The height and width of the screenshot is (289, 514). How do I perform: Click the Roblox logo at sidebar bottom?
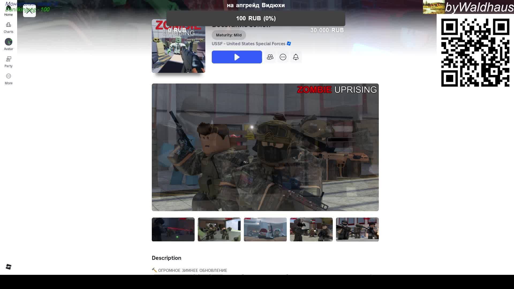click(9, 267)
